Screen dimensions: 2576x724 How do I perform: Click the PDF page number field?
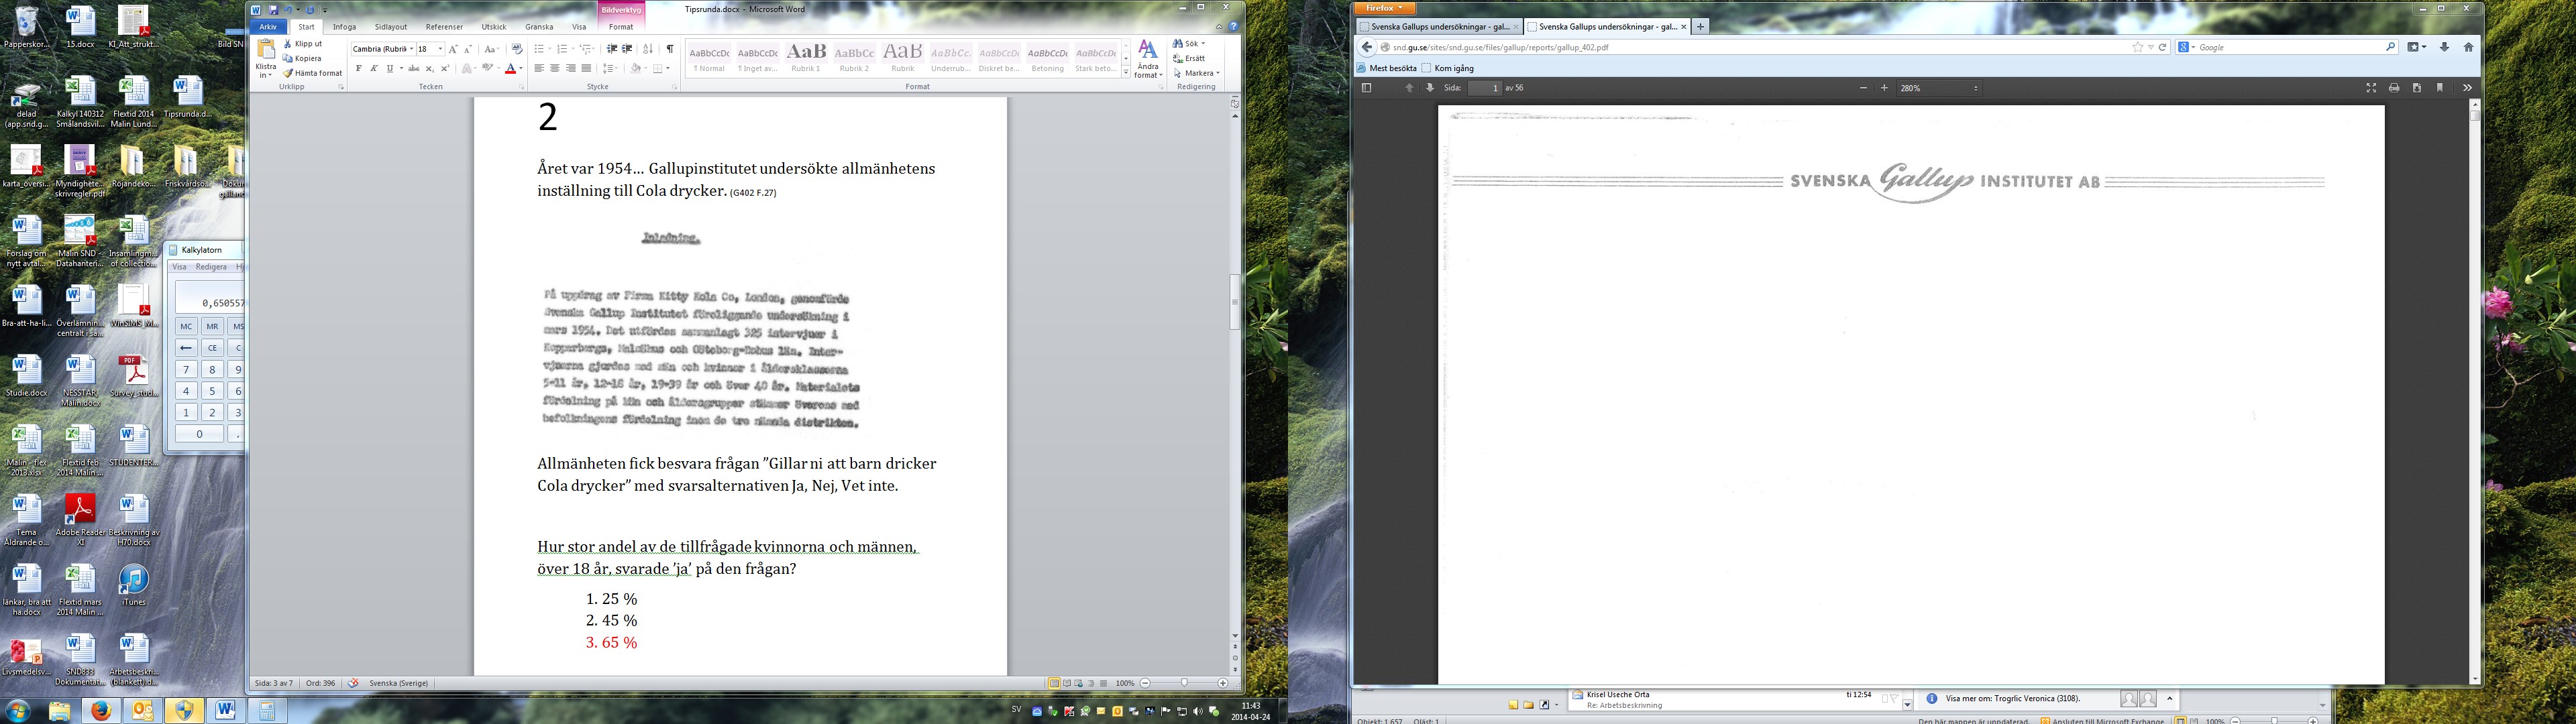point(1485,88)
